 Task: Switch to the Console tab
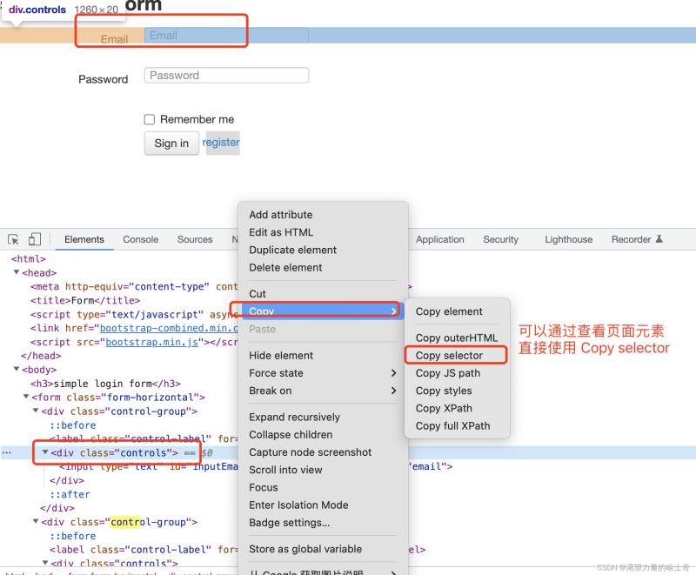[140, 239]
